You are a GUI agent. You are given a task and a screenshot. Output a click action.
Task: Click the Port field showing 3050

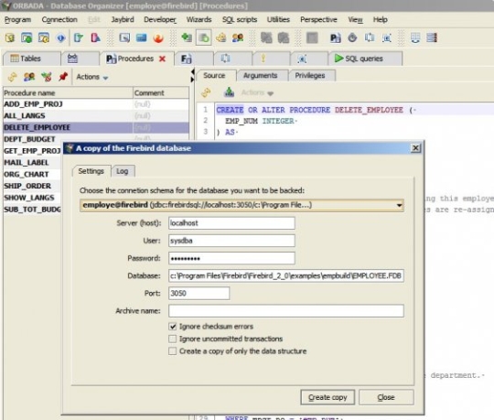(199, 294)
